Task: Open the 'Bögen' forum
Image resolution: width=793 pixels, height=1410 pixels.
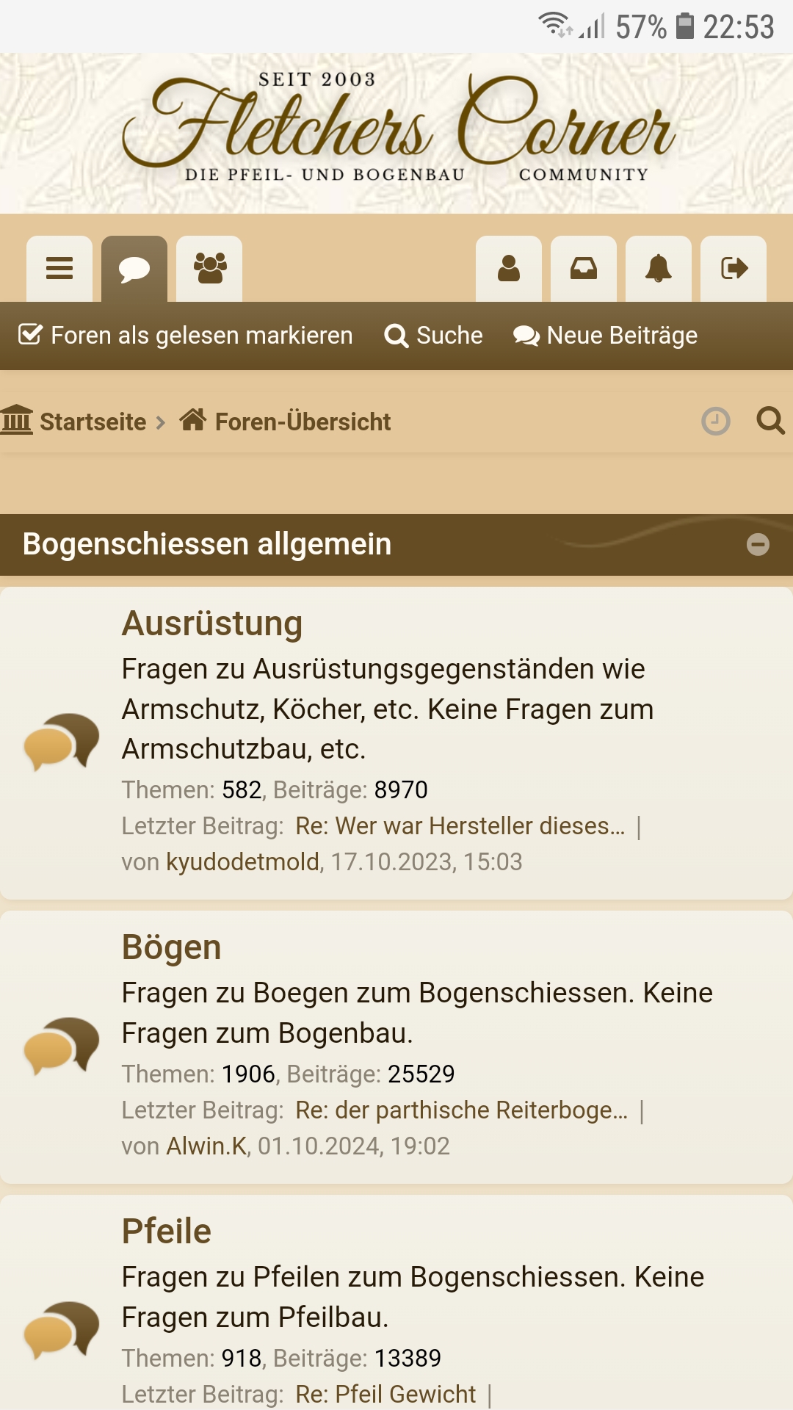Action: (171, 947)
